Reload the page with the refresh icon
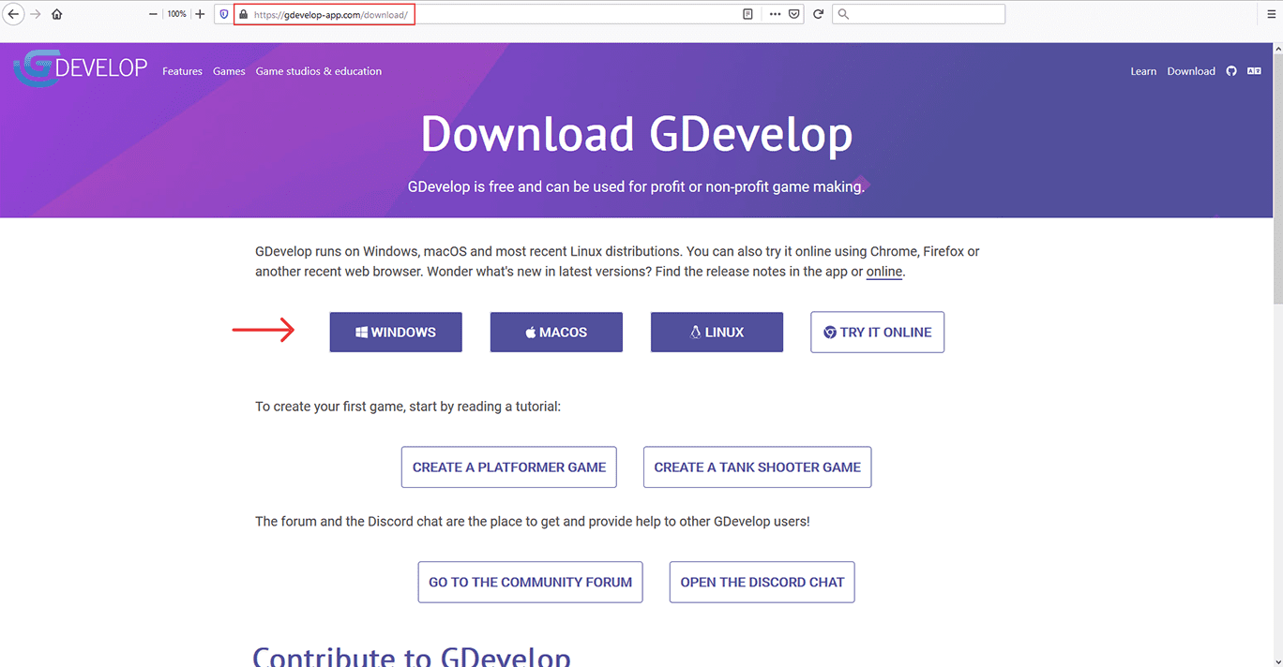 pos(818,14)
